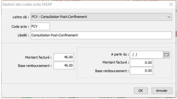Click into the Code acte field containing PCV
The image size is (177, 99).
(40, 26)
